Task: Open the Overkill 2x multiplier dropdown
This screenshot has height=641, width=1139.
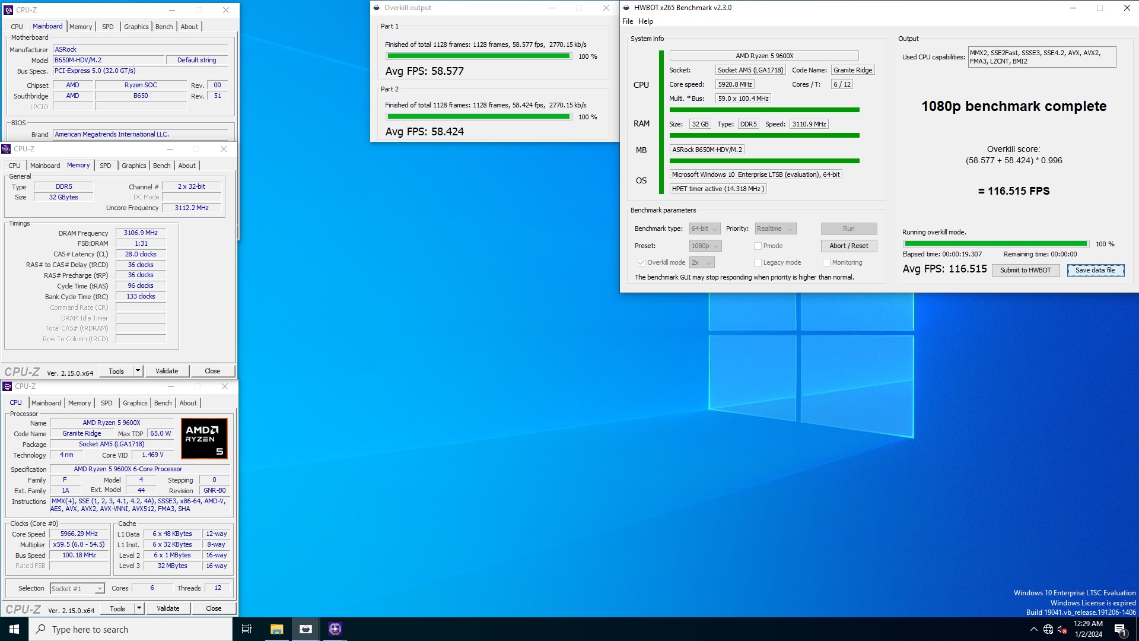Action: click(702, 262)
